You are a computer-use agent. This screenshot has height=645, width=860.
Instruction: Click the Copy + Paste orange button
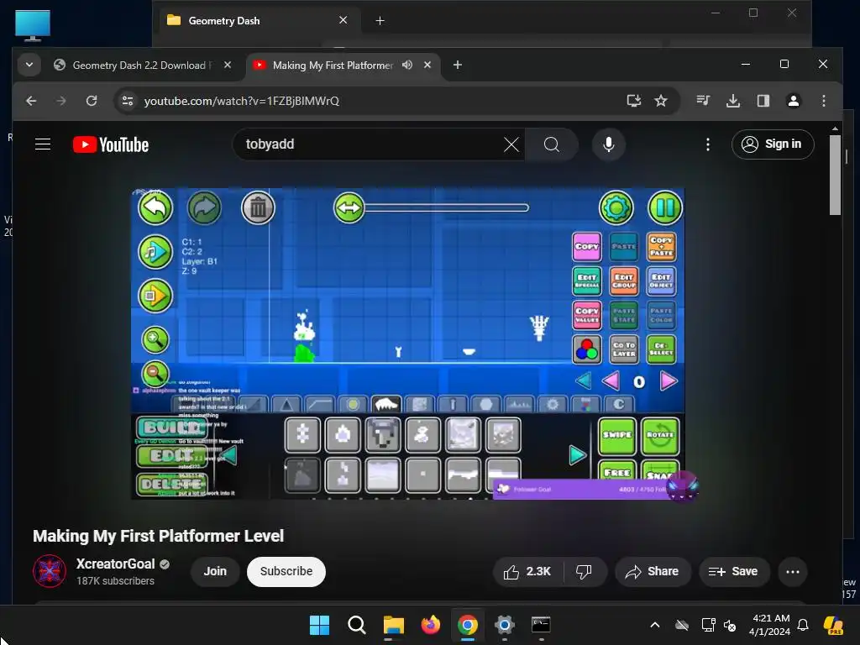[x=661, y=247]
